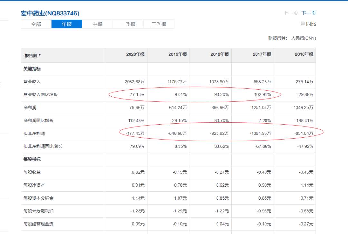Click the 每股收益 row label
This screenshot has width=348, height=234.
click(32, 172)
